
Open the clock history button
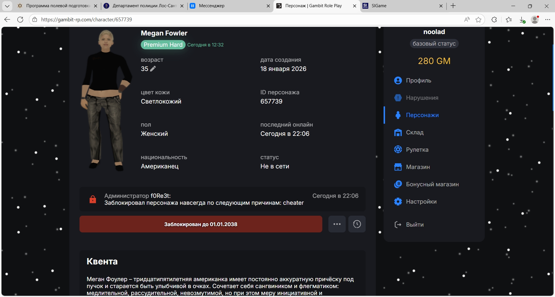coord(357,224)
